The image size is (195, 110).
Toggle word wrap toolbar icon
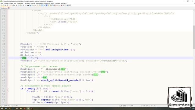click(42, 5)
